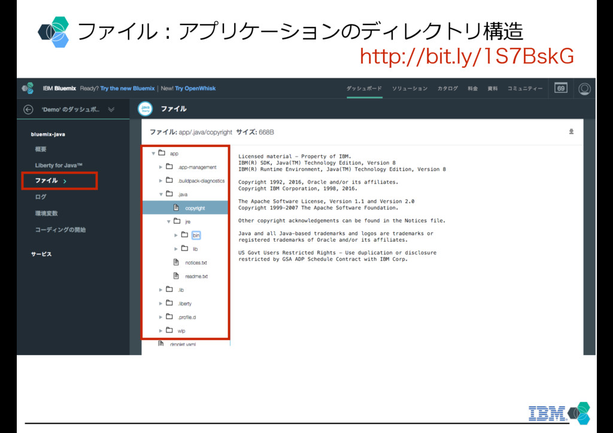The width and height of the screenshot is (613, 433).
Task: Select ログ in the sidebar
Action: click(41, 197)
